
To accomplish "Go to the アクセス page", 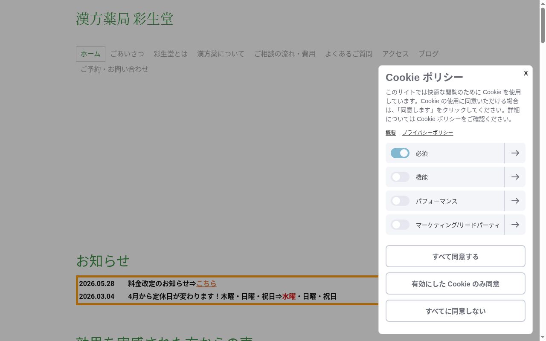I will coord(395,54).
